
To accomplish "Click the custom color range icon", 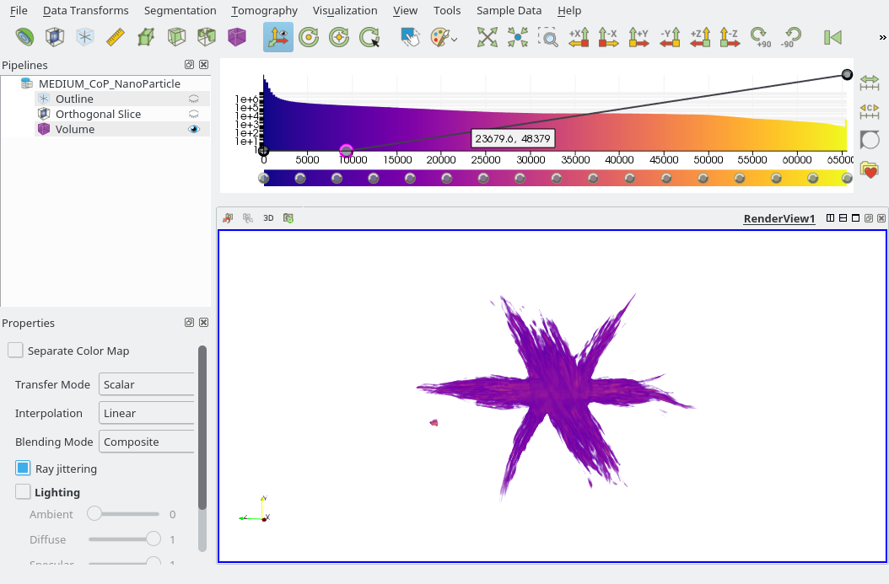I will click(869, 111).
